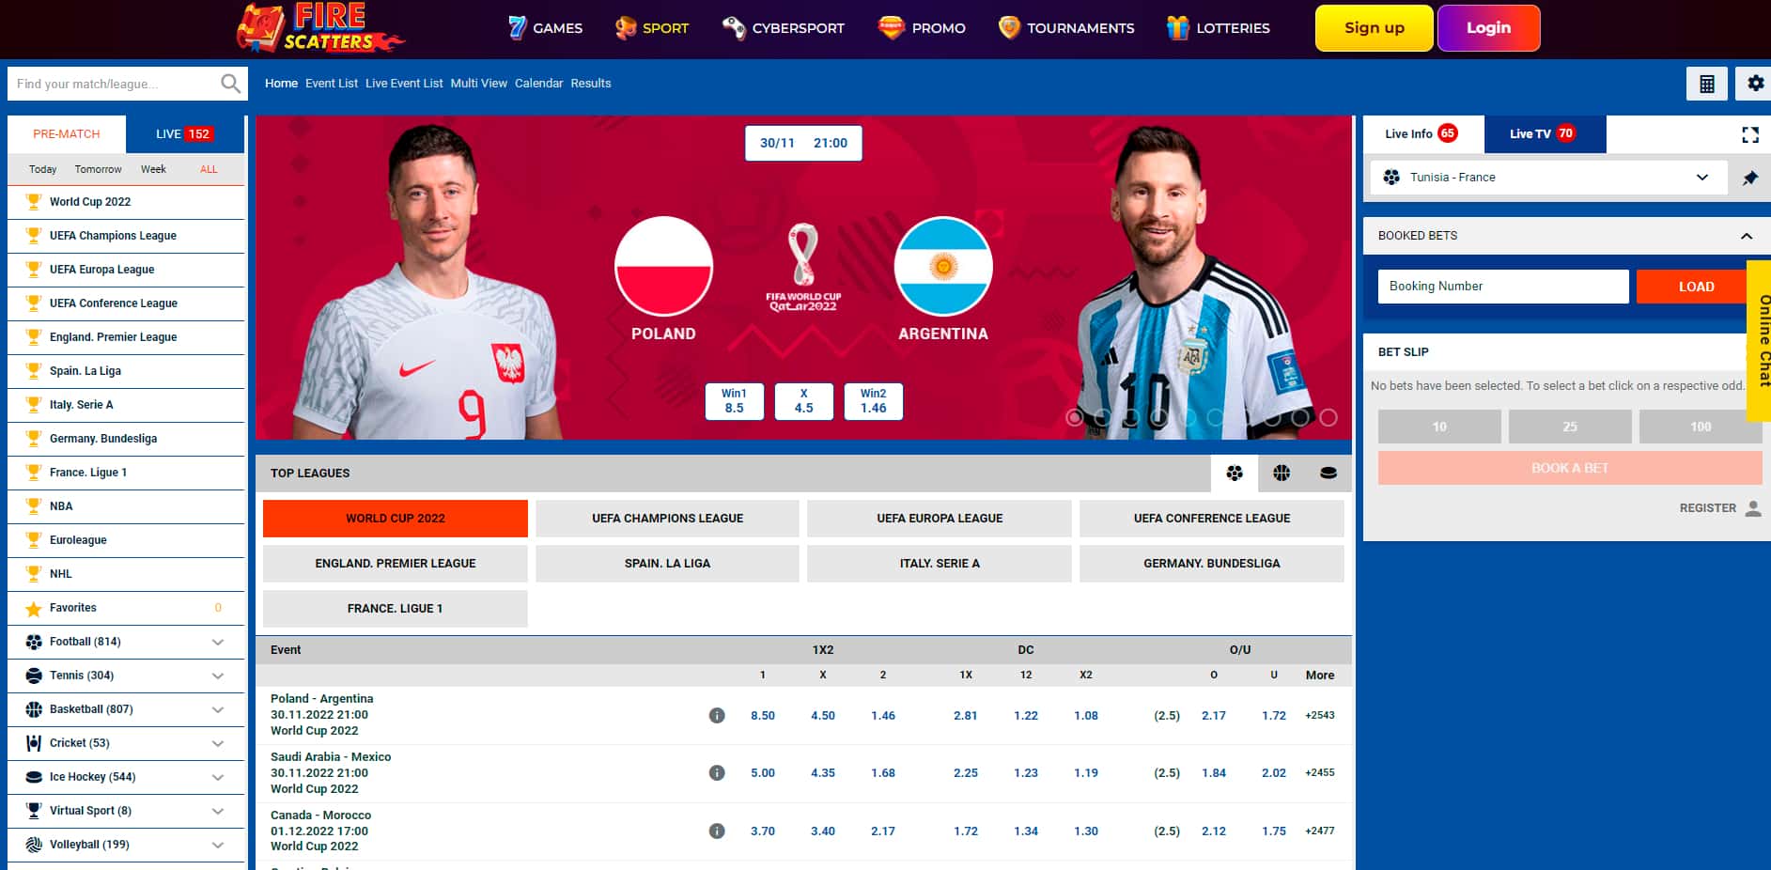Select the basketball icon in Top Leagues
1771x870 pixels.
point(1282,473)
